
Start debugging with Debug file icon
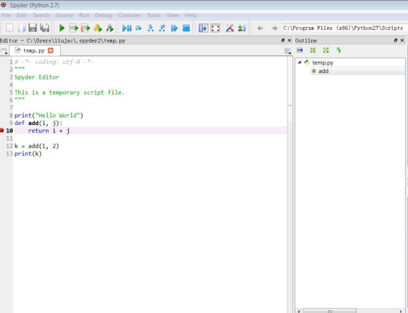(x=127, y=28)
